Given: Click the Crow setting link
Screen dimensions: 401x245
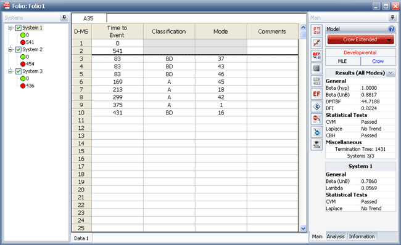Looking at the screenshot, I should click(x=378, y=62).
